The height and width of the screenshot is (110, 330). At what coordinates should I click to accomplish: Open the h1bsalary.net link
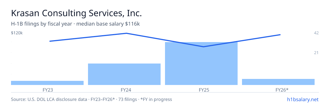point(302,99)
